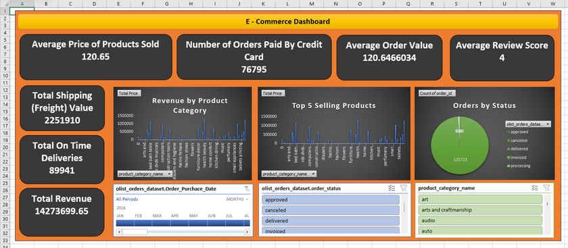
Task: Select column W header
Action: (553, 3)
